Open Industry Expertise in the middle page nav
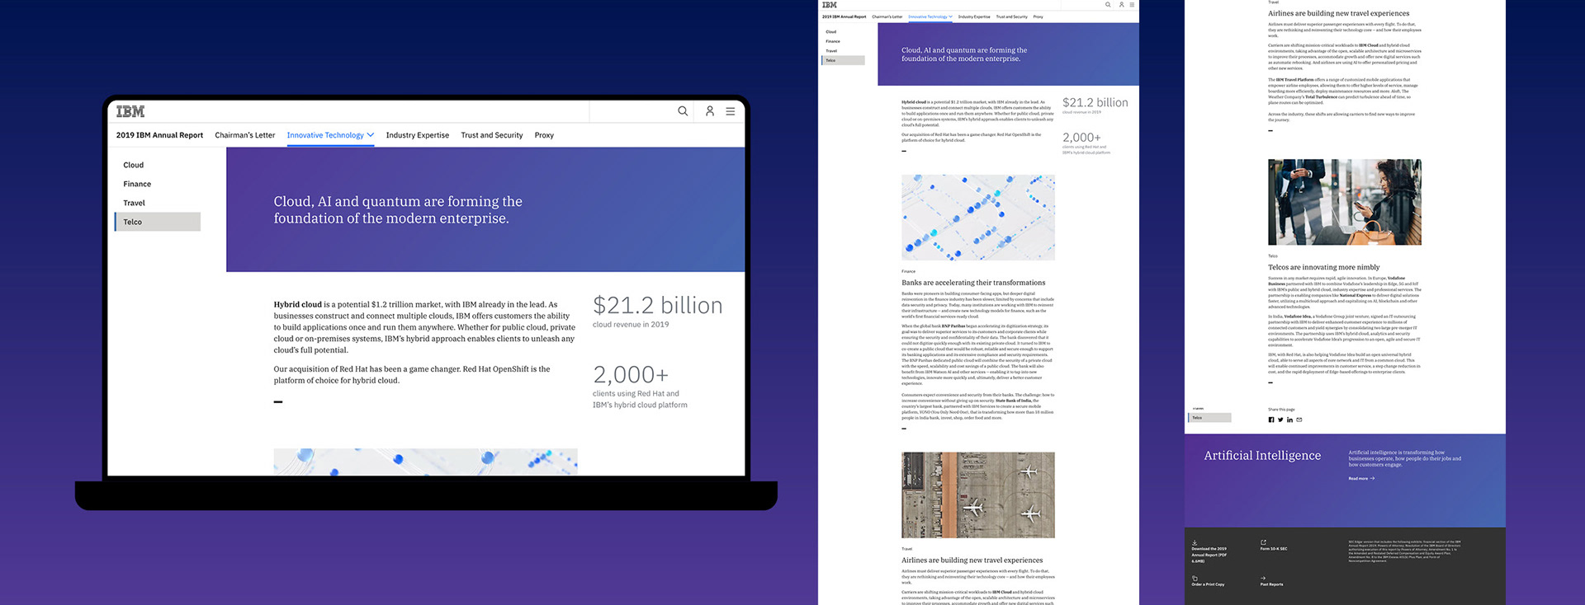Screen dimensions: 1585x605 pos(974,16)
